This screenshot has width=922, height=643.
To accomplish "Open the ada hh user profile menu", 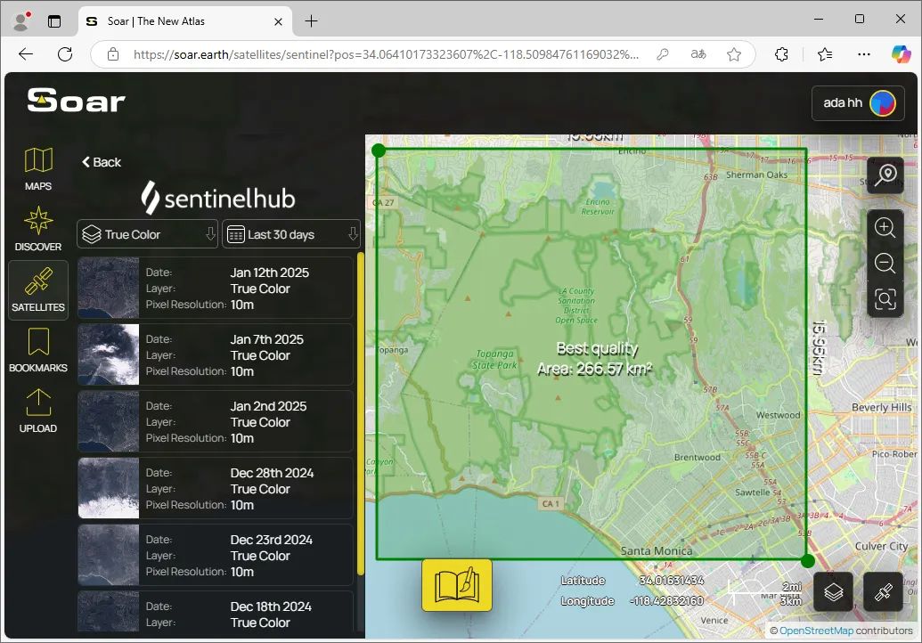I will (x=858, y=102).
